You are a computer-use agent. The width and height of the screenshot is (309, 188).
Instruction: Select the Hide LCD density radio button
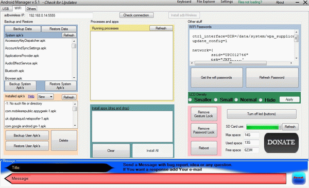(261, 100)
